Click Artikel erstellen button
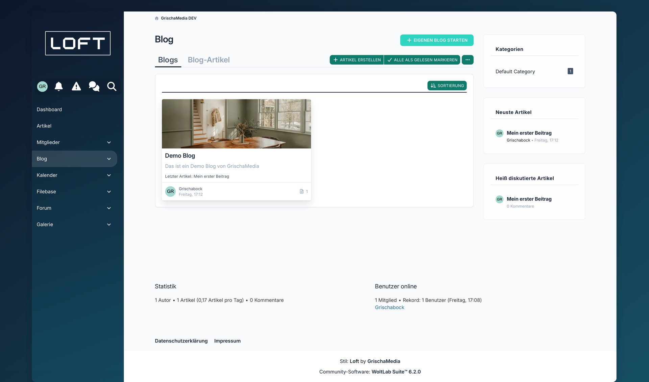 pos(357,60)
